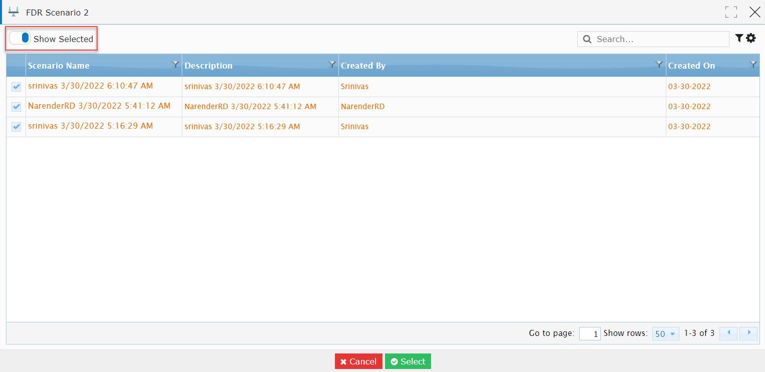The image size is (765, 372).
Task: Click the search magnifier icon
Action: [587, 39]
